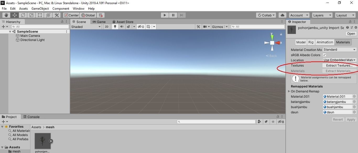Open the scene camera settings

(x=205, y=27)
